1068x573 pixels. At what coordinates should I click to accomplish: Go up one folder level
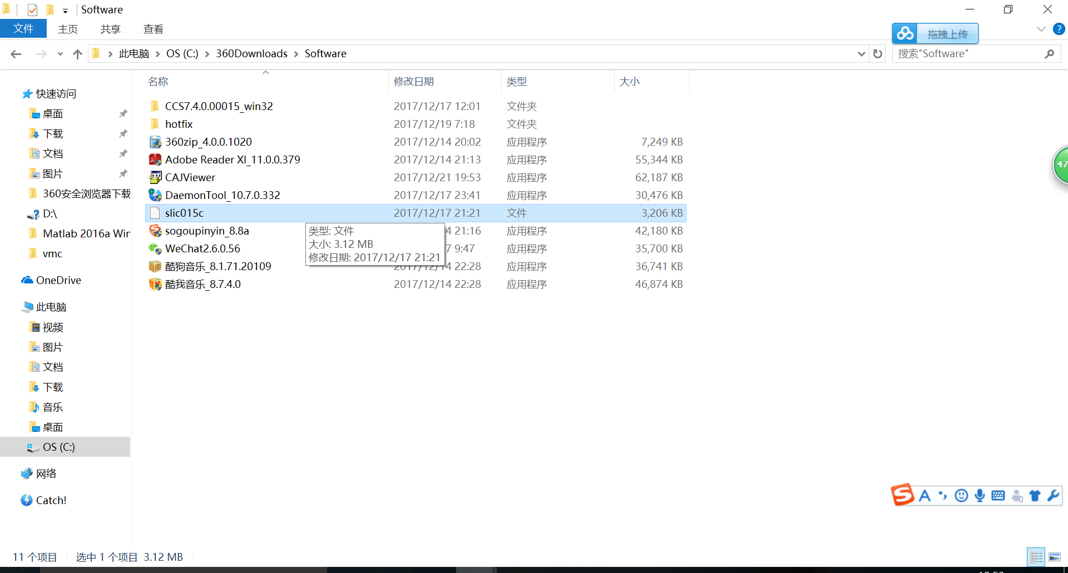77,54
